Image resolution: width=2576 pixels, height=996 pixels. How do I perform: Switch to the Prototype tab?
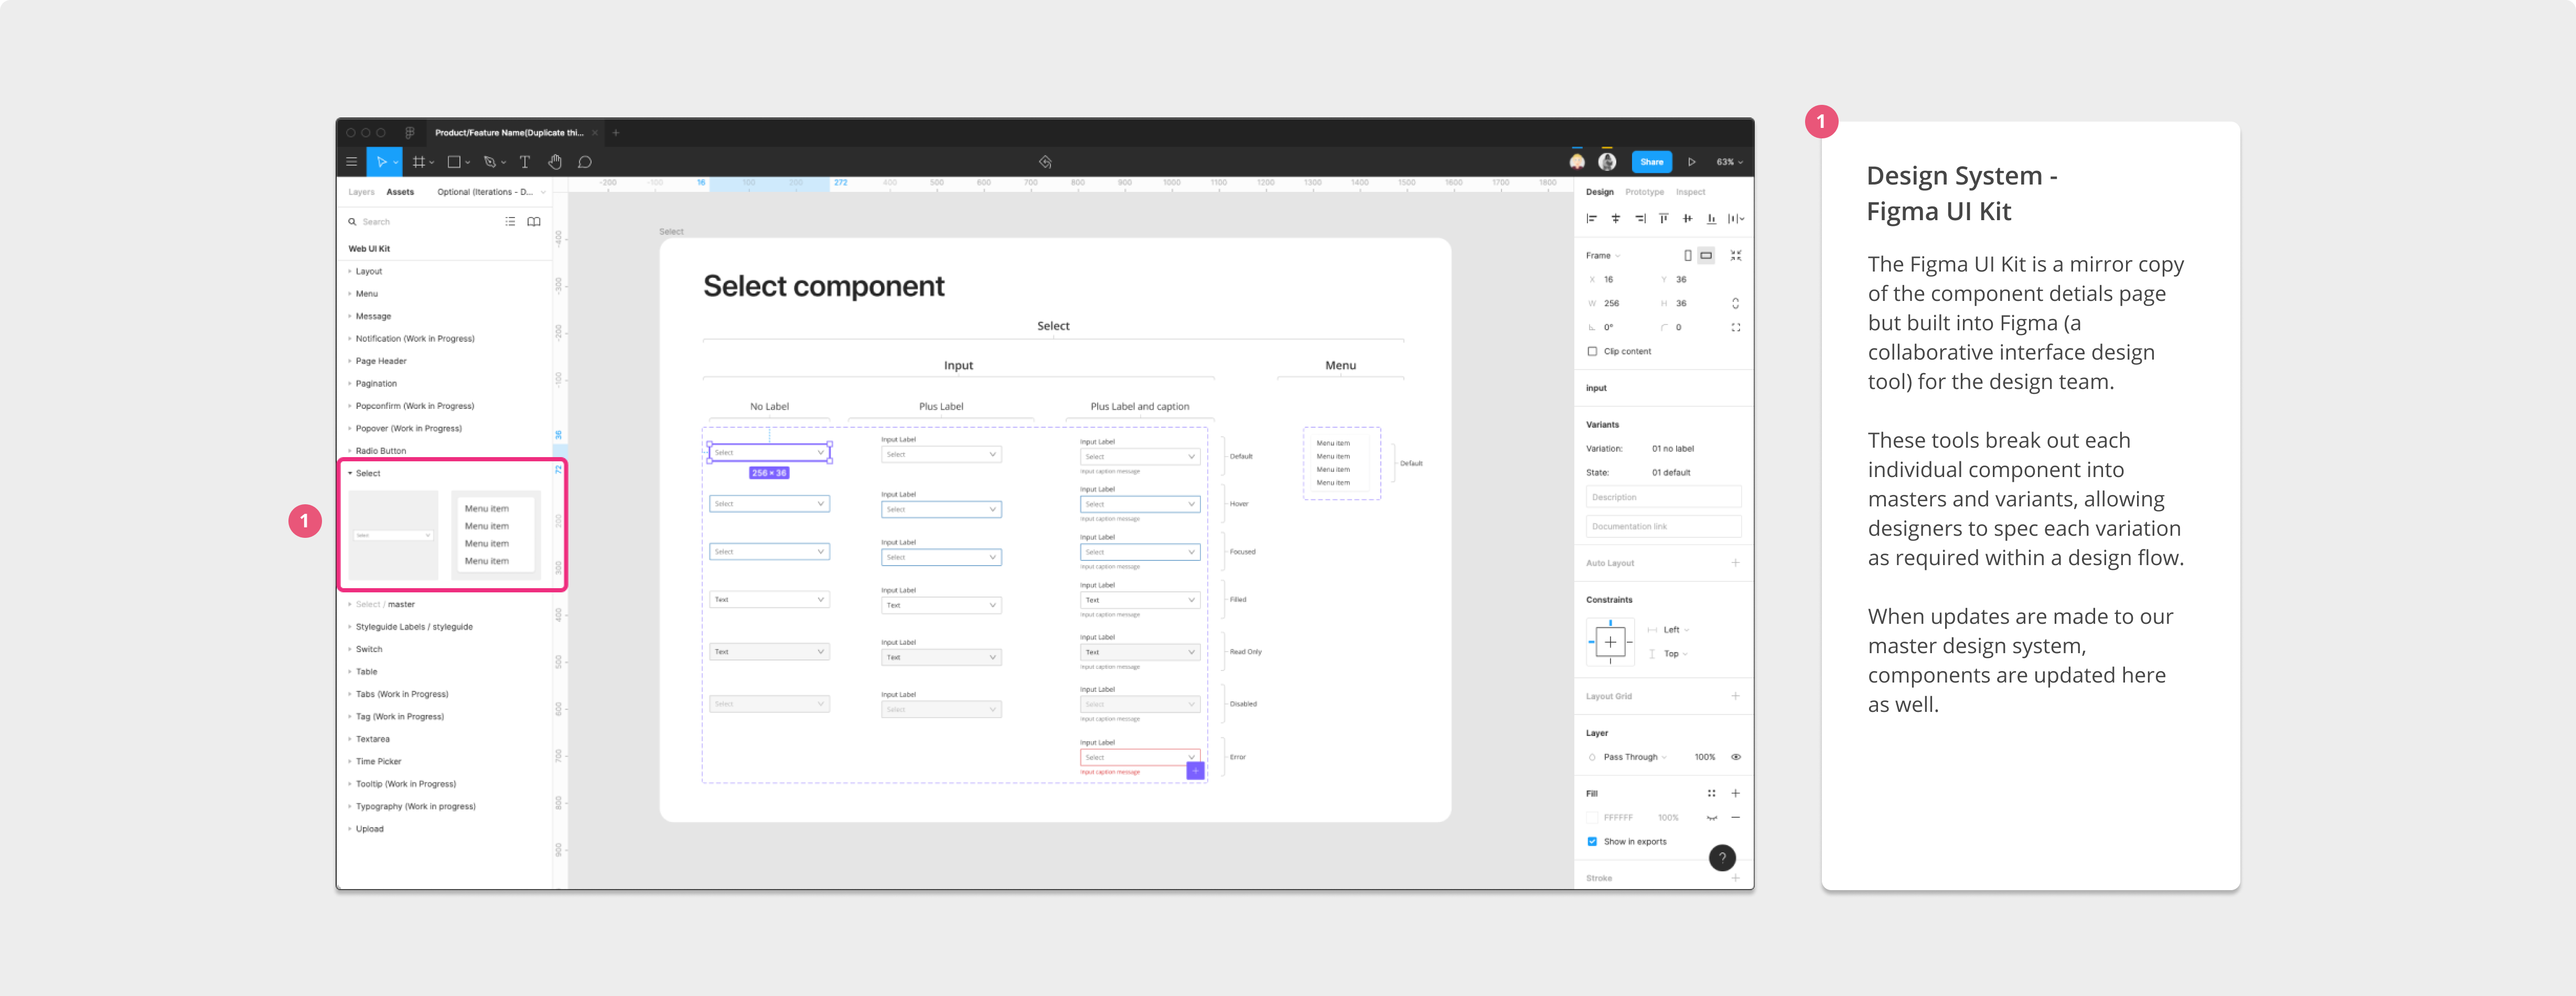coord(1644,192)
